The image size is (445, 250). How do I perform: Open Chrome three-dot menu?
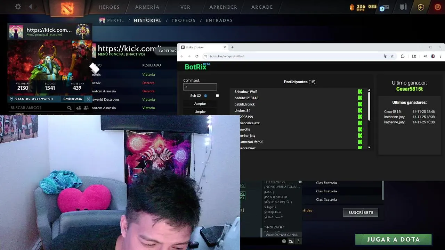click(440, 56)
